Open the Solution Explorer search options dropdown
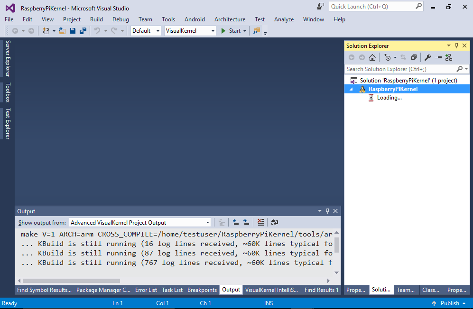 [466, 69]
